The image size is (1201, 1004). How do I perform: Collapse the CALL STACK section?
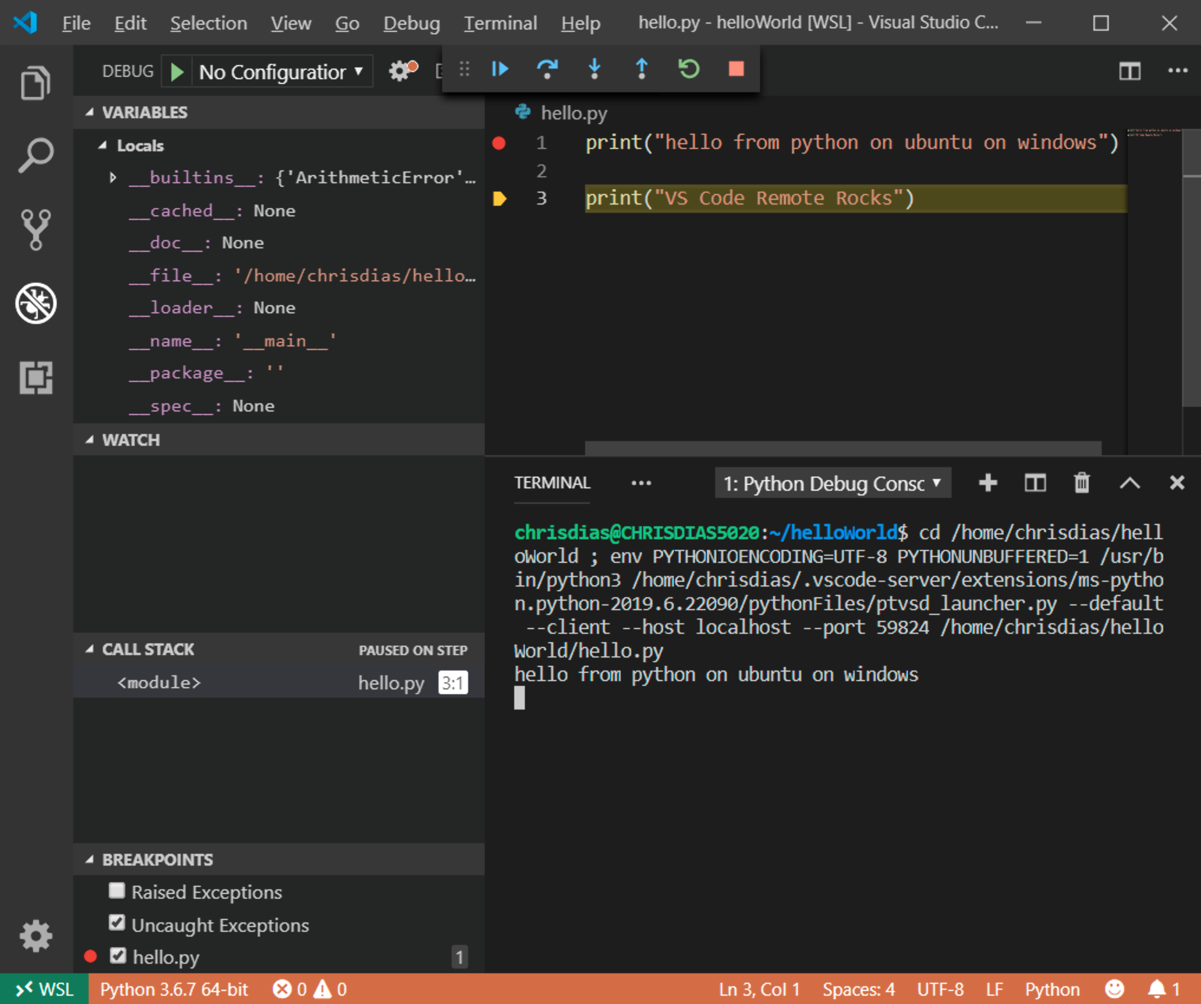pos(278,649)
